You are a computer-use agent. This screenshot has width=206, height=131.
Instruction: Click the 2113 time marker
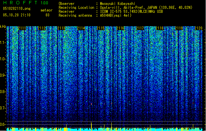click(61, 28)
